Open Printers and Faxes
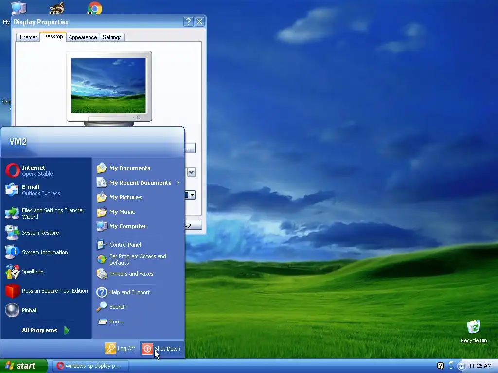The height and width of the screenshot is (373, 498). click(139, 274)
